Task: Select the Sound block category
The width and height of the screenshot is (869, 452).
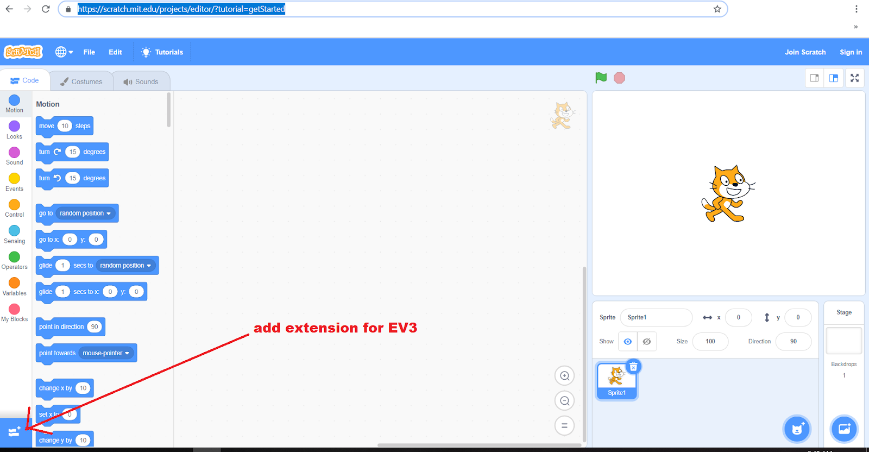Action: pos(15,156)
